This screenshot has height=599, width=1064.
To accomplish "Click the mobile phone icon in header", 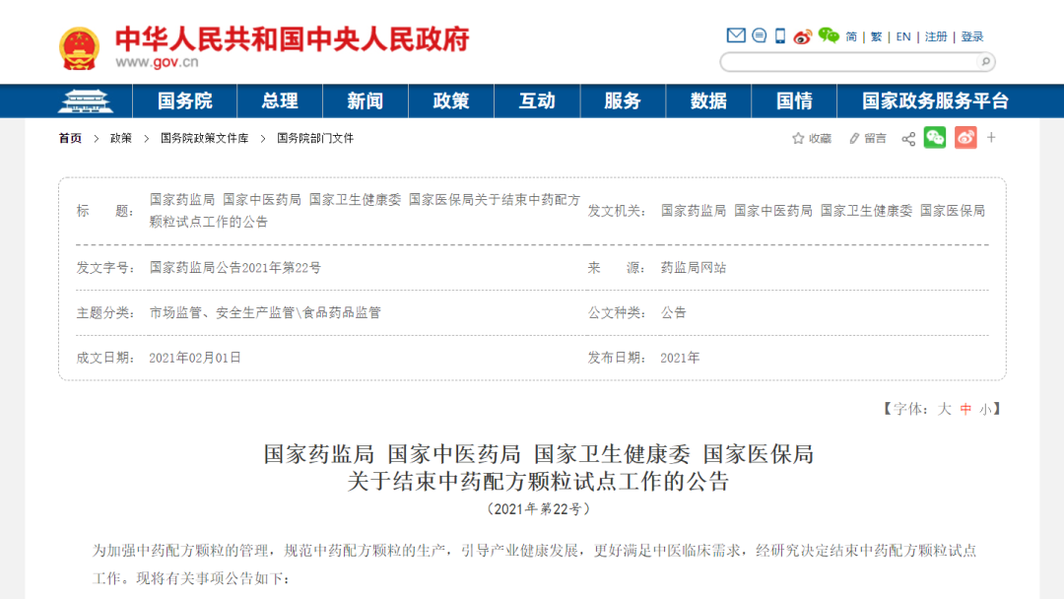I will [x=780, y=36].
